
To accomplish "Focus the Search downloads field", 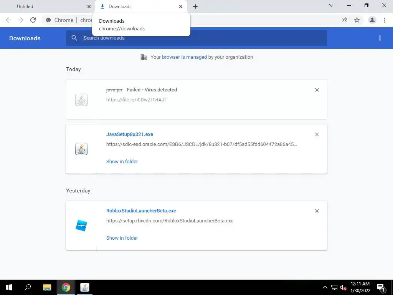I will (196, 38).
